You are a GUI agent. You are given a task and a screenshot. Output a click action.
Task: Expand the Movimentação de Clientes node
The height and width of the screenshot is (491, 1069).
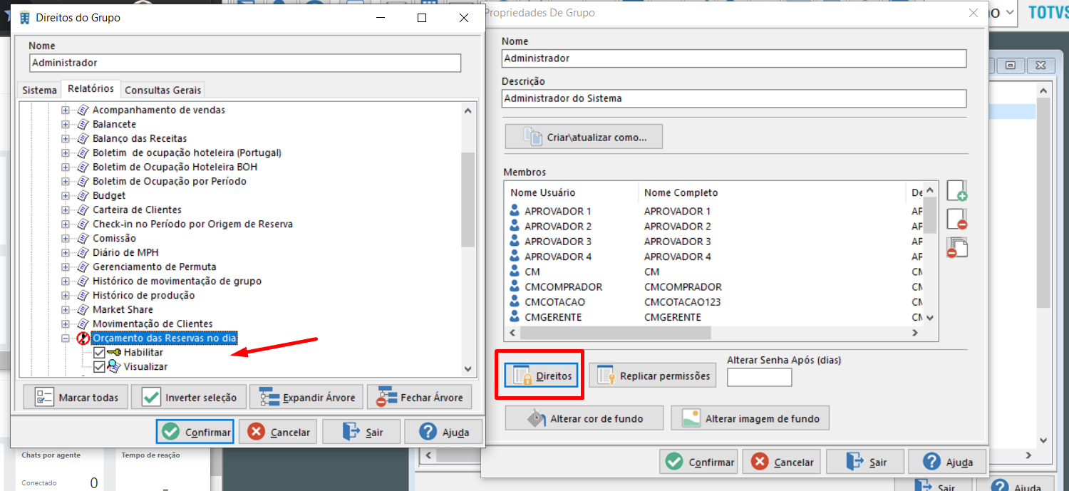pos(66,324)
